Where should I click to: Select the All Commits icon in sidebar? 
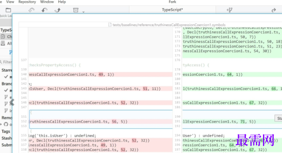pos(3,43)
